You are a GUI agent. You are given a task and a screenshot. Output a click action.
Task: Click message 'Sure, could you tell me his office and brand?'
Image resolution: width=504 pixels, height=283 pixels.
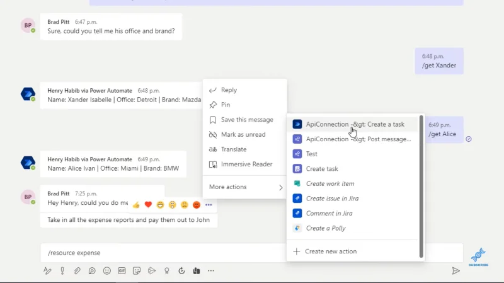(112, 26)
